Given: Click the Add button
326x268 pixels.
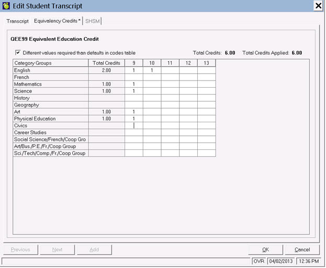Looking at the screenshot, I should coord(94,250).
